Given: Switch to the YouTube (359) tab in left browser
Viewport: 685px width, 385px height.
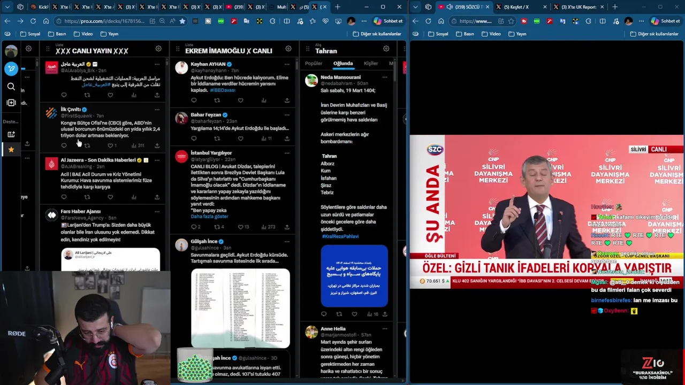Looking at the screenshot, I should [x=234, y=7].
